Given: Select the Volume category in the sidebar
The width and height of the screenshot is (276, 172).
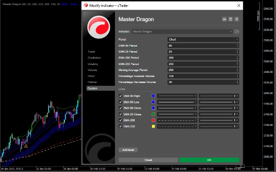Looking at the screenshot, I should [92, 70].
